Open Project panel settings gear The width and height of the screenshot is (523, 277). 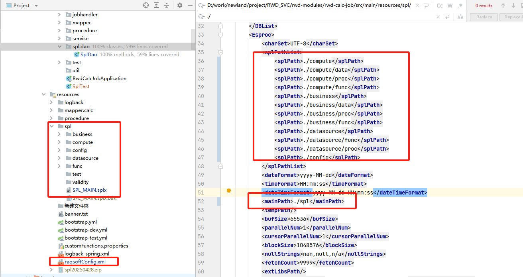click(x=180, y=5)
